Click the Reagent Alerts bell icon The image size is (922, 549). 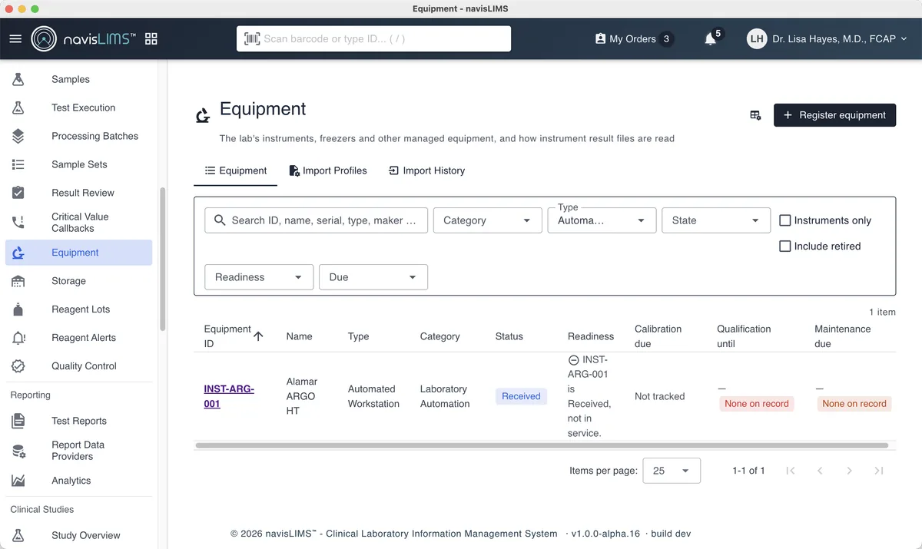click(18, 338)
